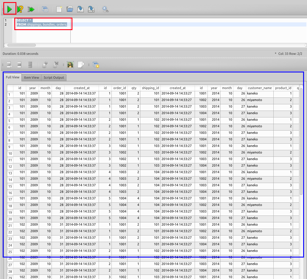Click the shipping_id column header
Image resolution: width=307 pixels, height=279 pixels.
[x=150, y=88]
